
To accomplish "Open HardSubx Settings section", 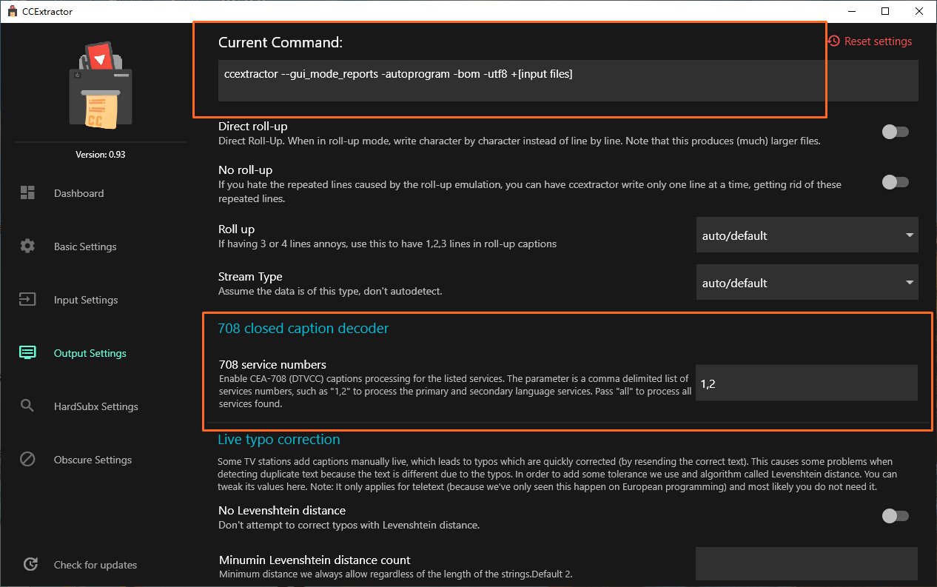I will tap(96, 406).
